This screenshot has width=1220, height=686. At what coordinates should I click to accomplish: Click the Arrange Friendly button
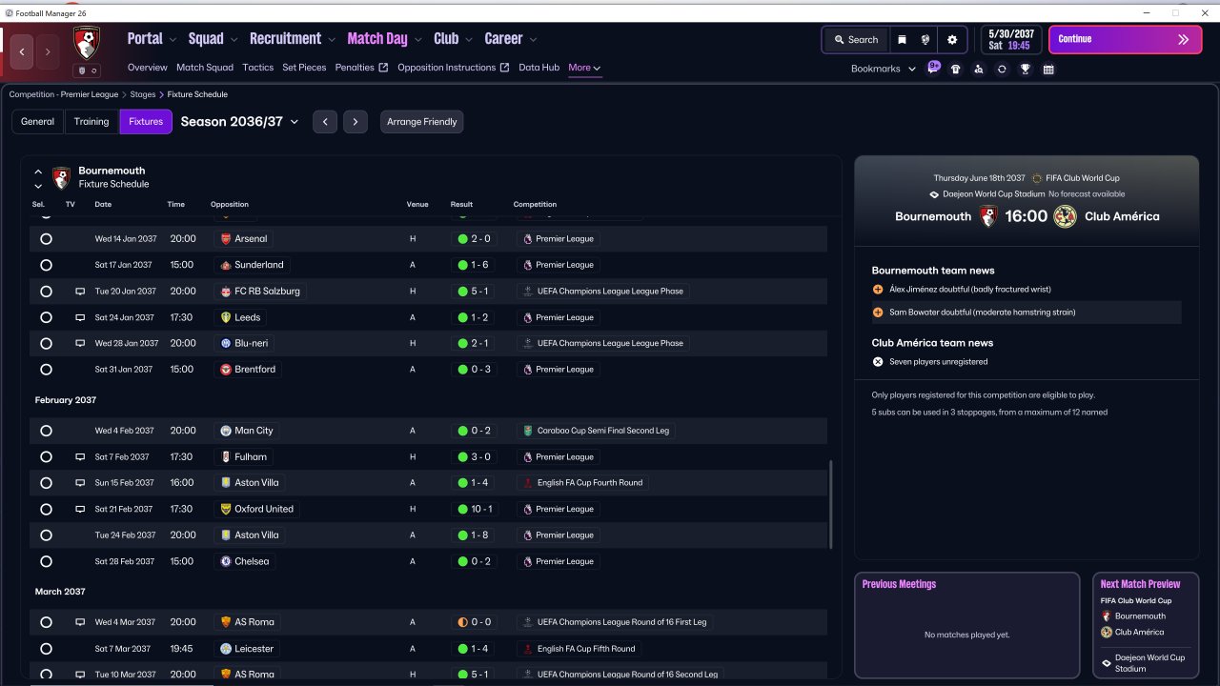(x=422, y=122)
